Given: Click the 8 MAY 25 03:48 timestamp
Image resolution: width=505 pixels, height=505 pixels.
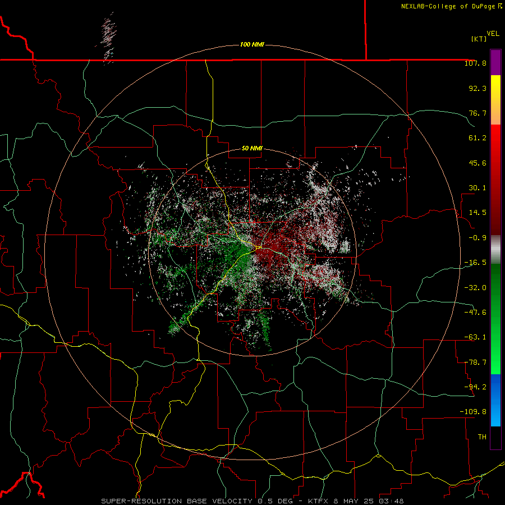Looking at the screenshot, I should click(369, 501).
